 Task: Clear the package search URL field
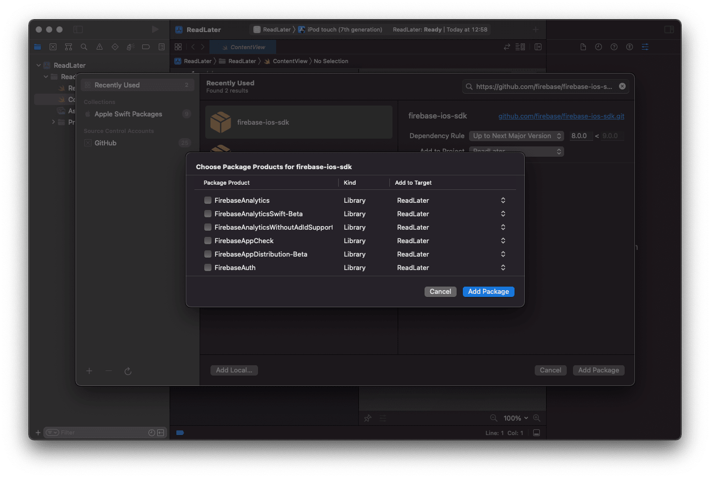pos(622,86)
